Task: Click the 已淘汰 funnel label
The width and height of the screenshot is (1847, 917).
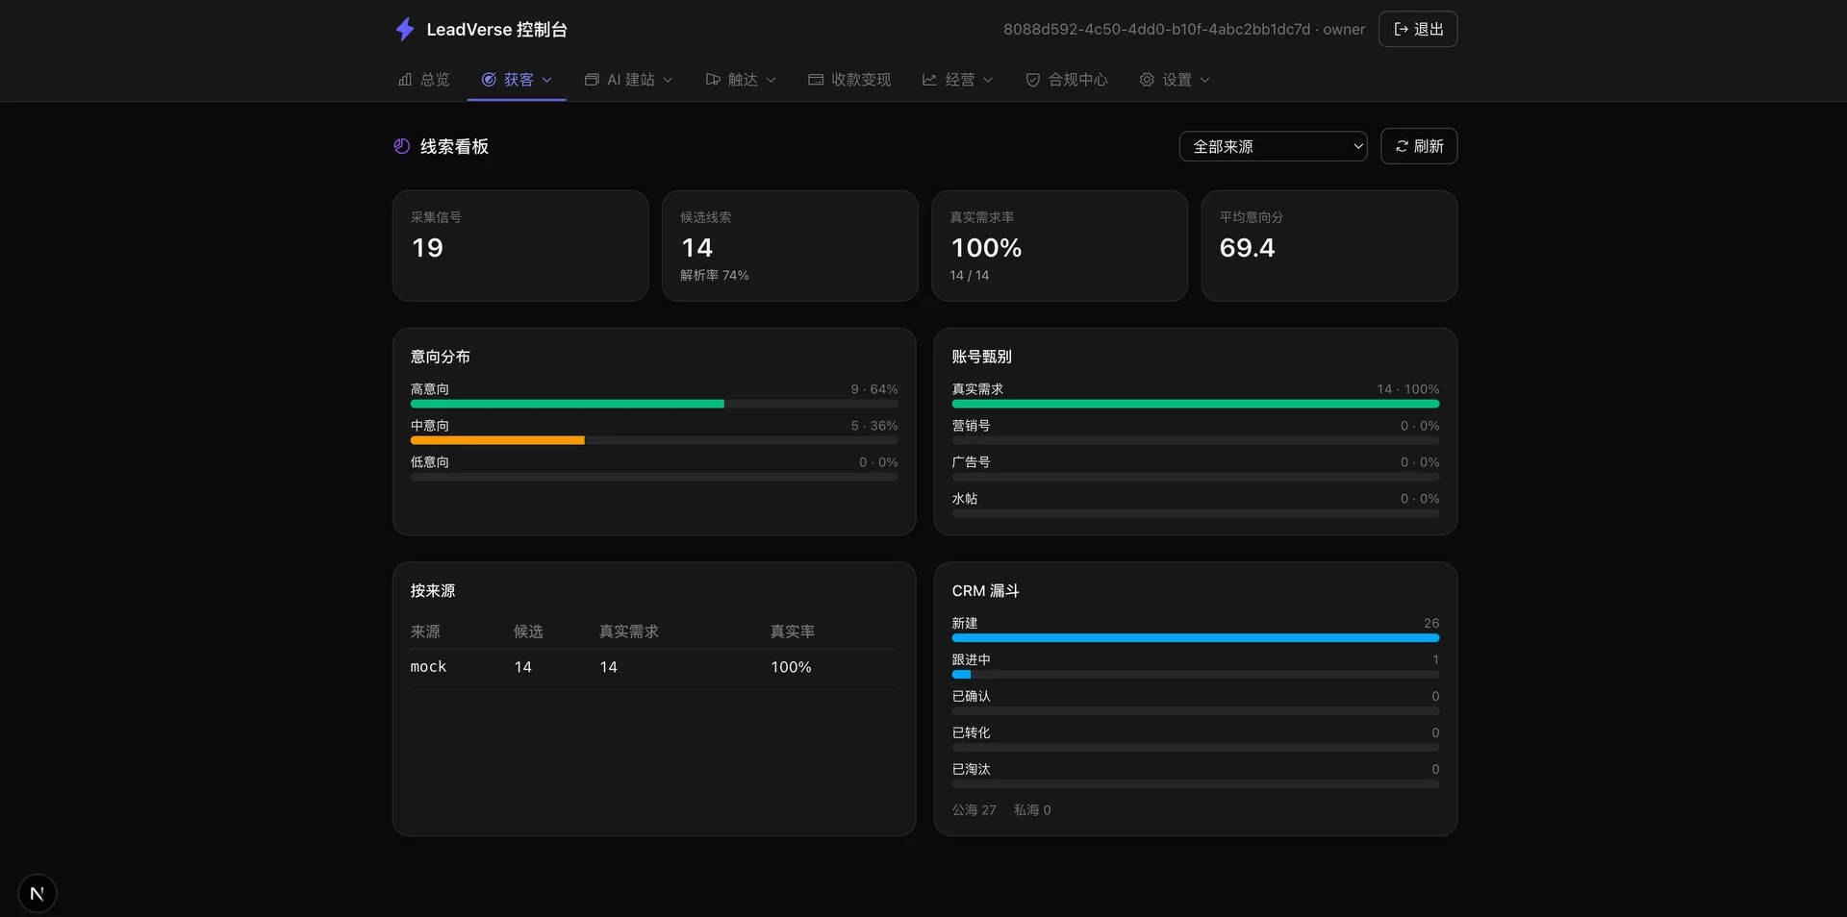Action: [972, 769]
